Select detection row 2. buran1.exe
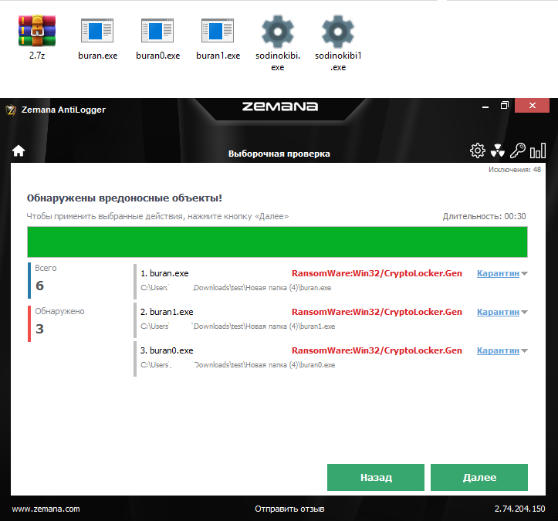The height and width of the screenshot is (521, 558). click(x=331, y=320)
